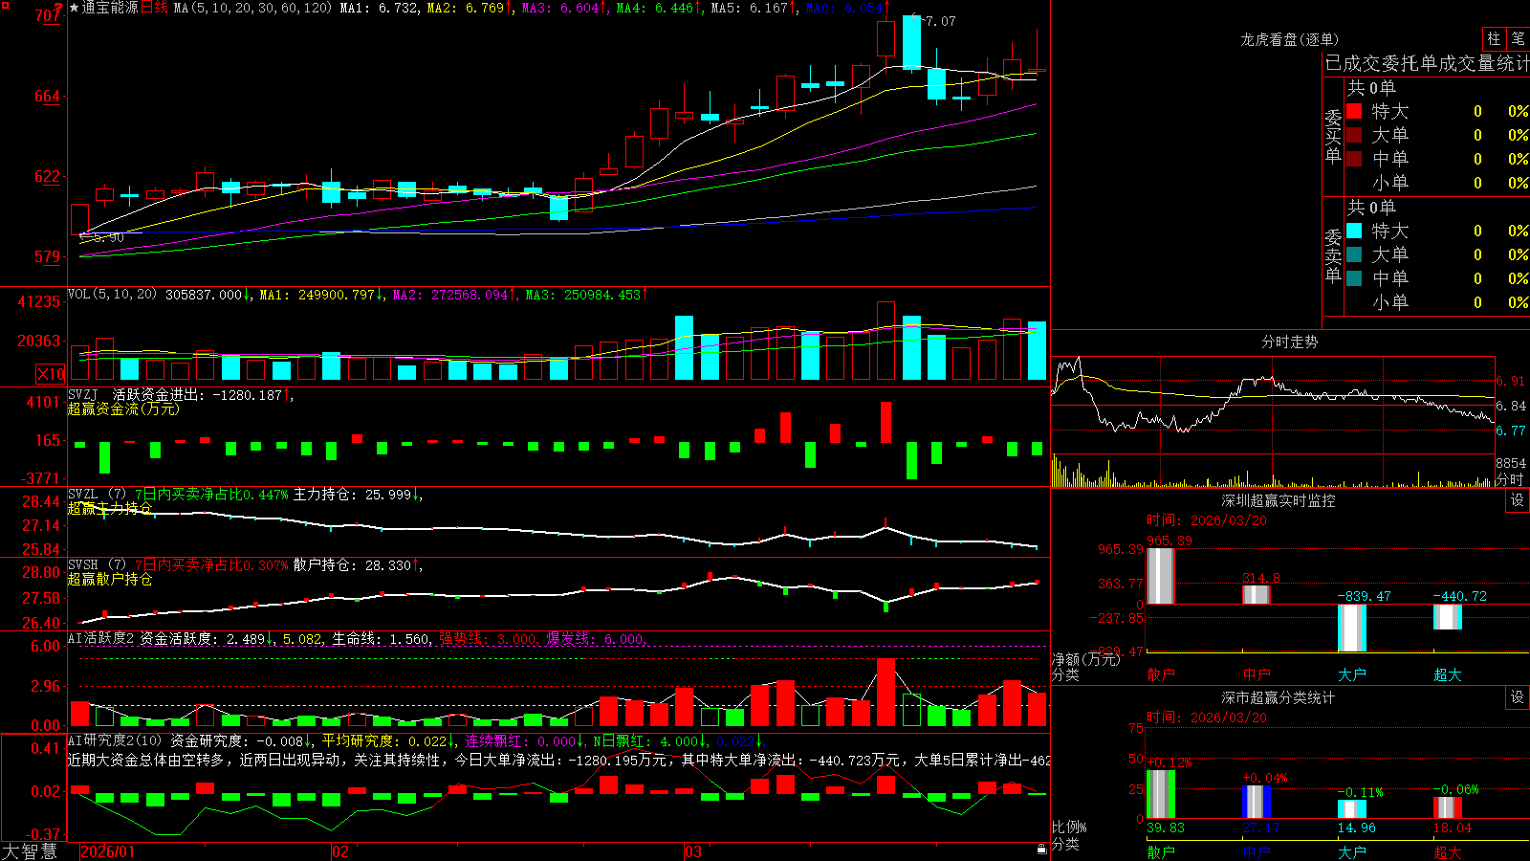Click the 分时走势 panel title
This screenshot has height=861, width=1530.
(x=1289, y=342)
